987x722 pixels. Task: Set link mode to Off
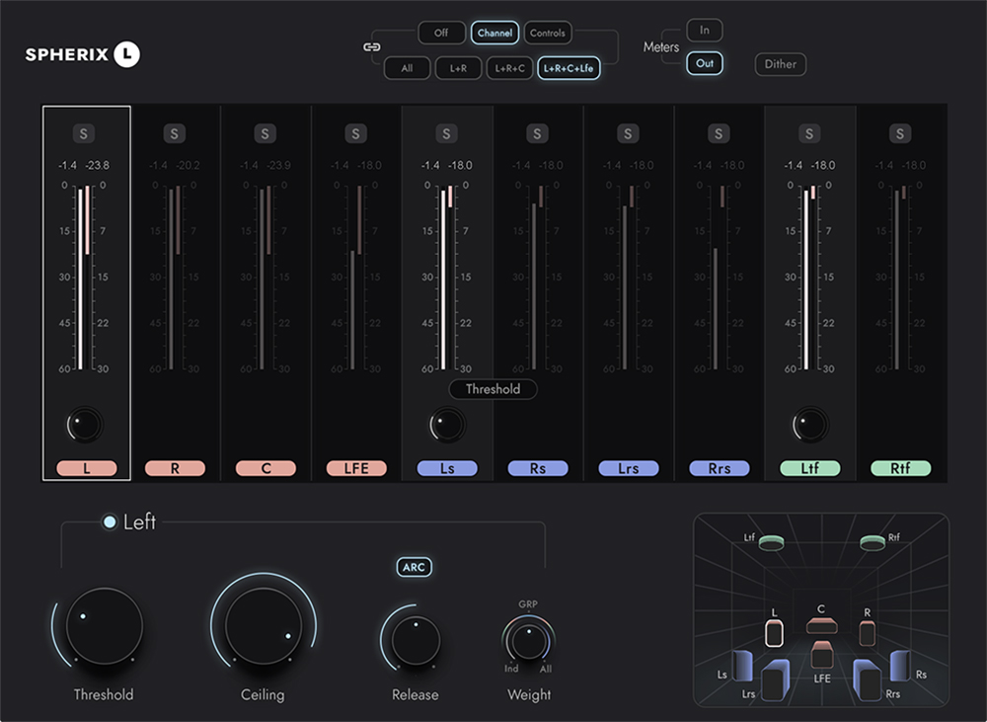click(x=441, y=33)
